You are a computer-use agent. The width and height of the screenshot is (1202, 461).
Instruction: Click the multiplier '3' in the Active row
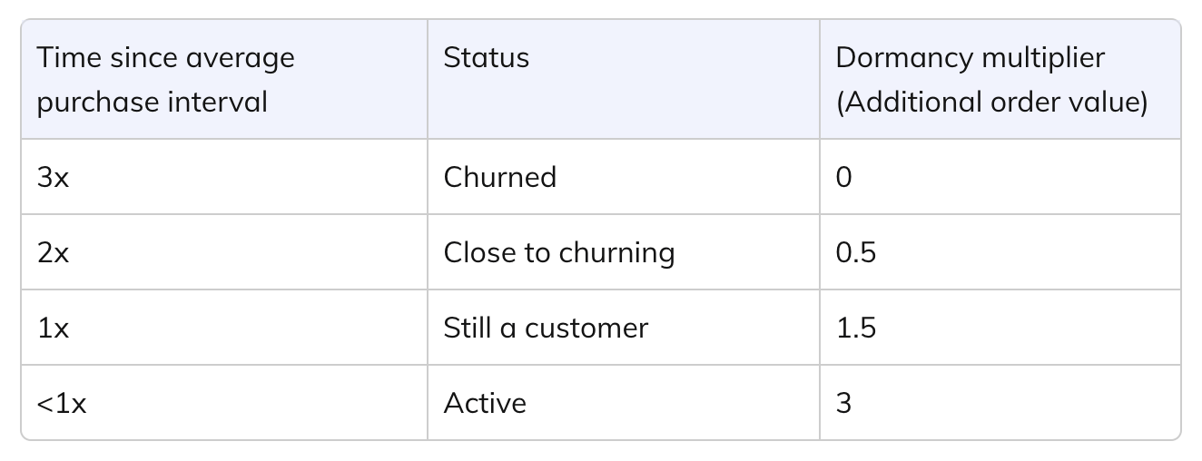(x=843, y=403)
